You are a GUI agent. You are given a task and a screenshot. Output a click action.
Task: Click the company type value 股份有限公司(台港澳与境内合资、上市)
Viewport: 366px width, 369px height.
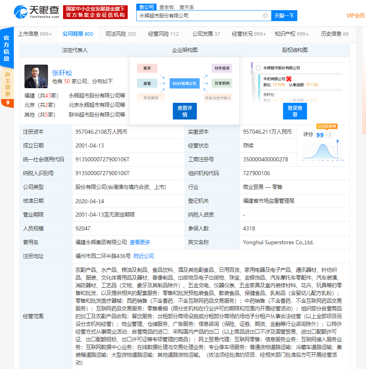click(121, 187)
